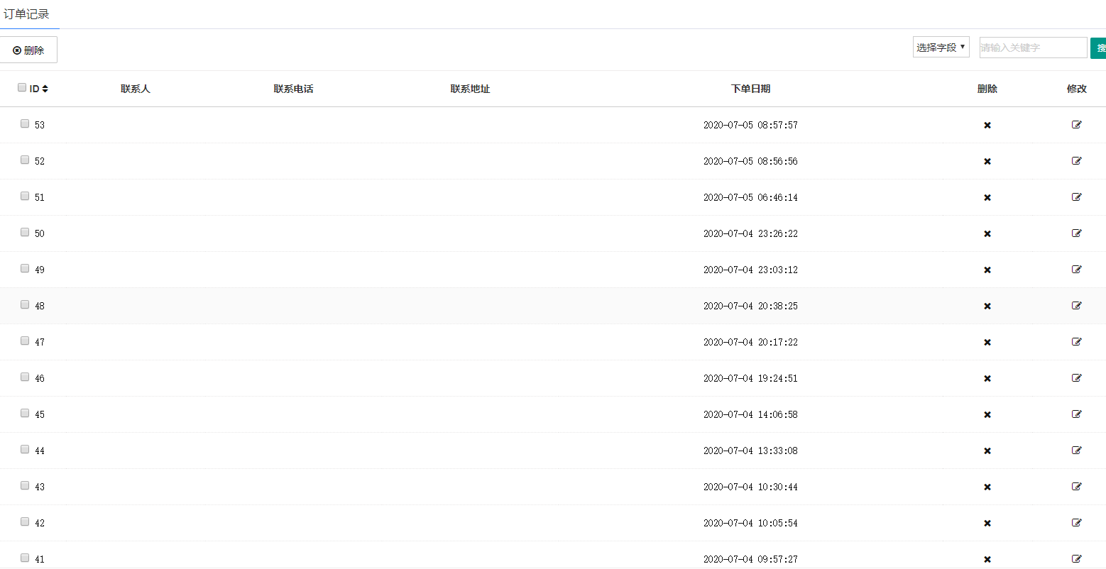Screen dimensions: 1106x569
Task: Toggle the select-all checkbox beside ID header
Action: pos(22,88)
